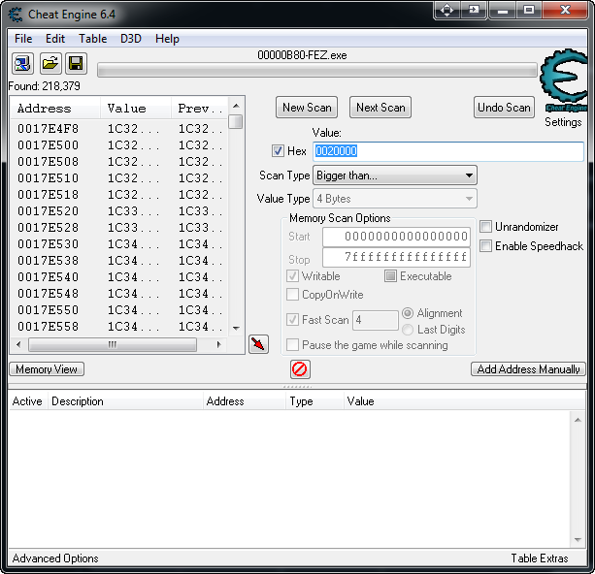Click the Address column header in results
Image resolution: width=595 pixels, height=574 pixels.
click(x=55, y=109)
